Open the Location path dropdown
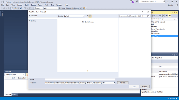Viewport: 179px width, 100px height. pos(114,83)
